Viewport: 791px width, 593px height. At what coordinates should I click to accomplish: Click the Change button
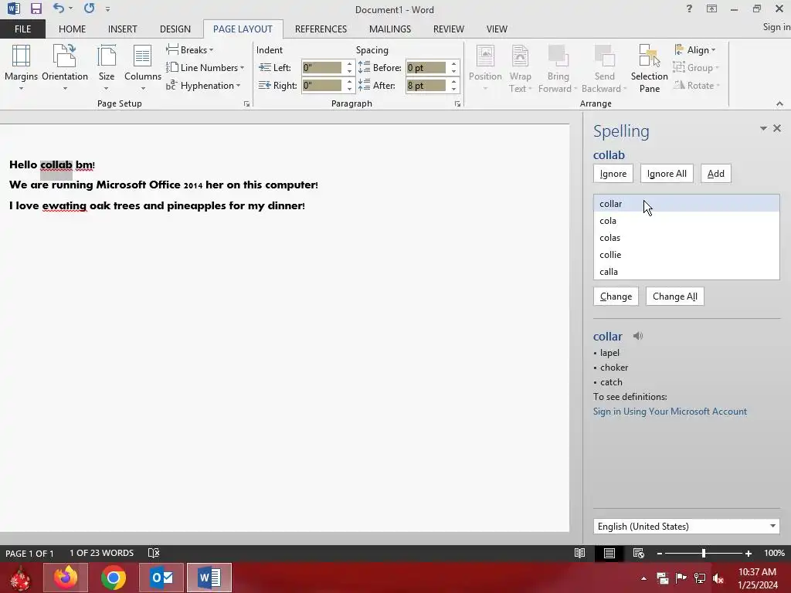coord(616,296)
